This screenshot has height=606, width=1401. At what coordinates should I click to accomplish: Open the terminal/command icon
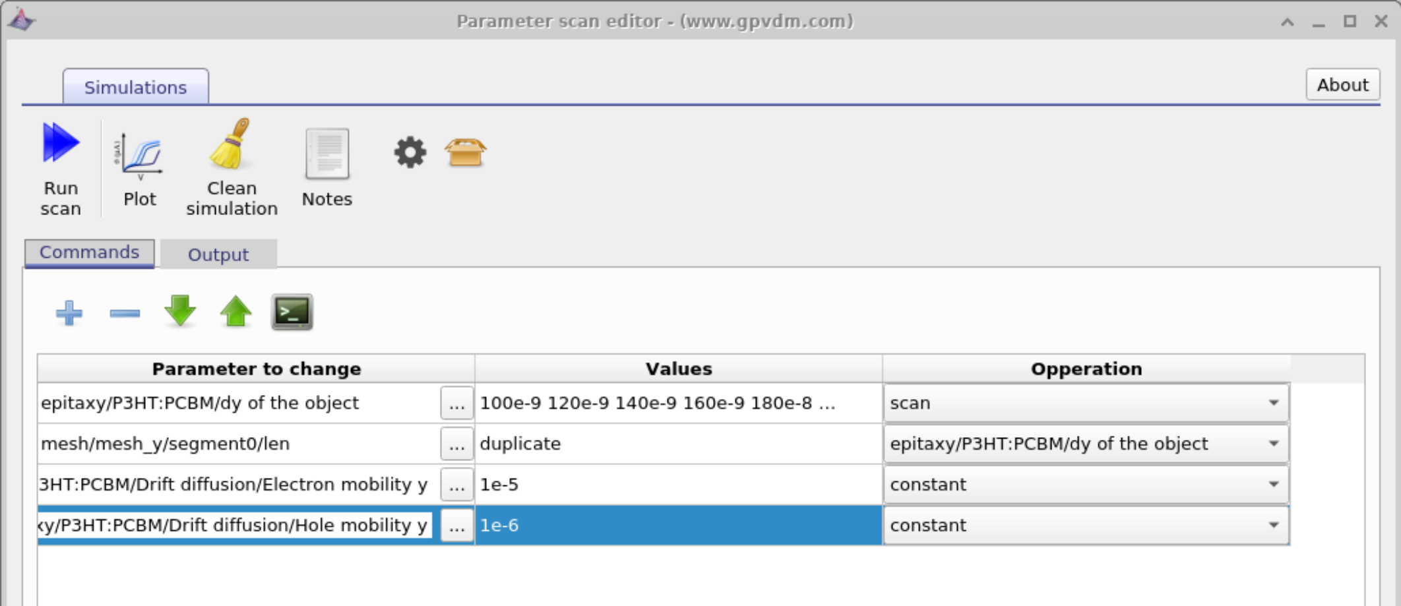coord(292,311)
